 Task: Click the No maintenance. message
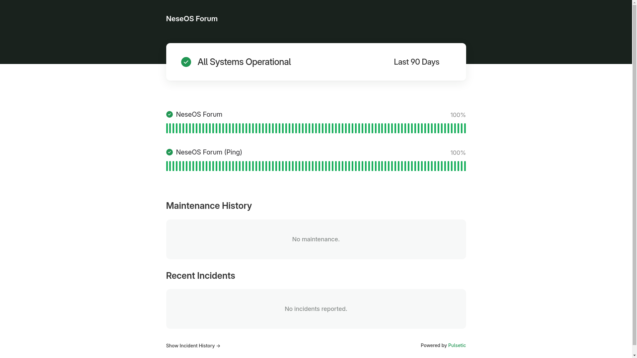316,239
